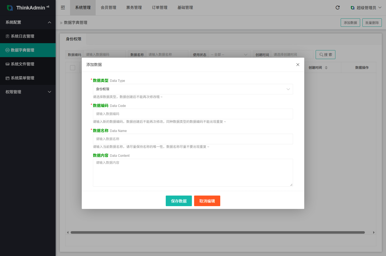
Task: Click the 数据编码 Data Code input field
Action: [193, 114]
